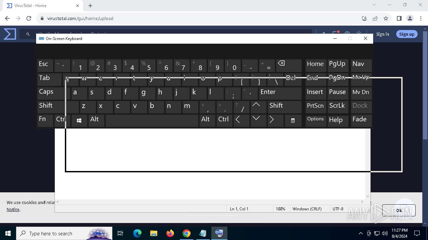Viewport: 428px width, 240px height.
Task: Open Chrome's tab search dropdown arrow
Action: click(x=374, y=5)
